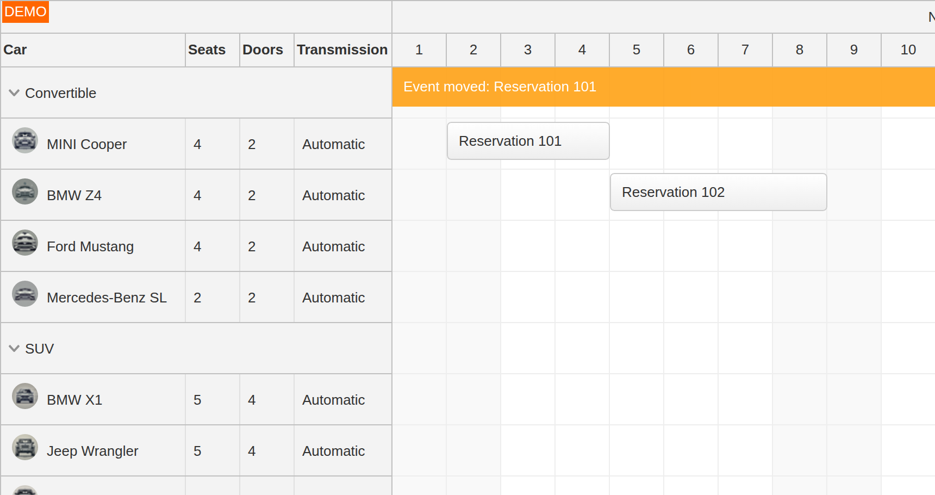Select the Reservation 102 event
Screen dimensions: 935x495
pos(718,192)
